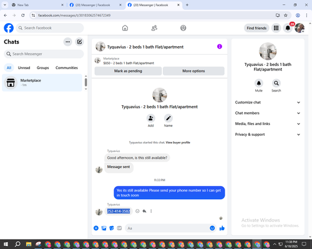Select the Groups chats filter

pyautogui.click(x=42, y=68)
